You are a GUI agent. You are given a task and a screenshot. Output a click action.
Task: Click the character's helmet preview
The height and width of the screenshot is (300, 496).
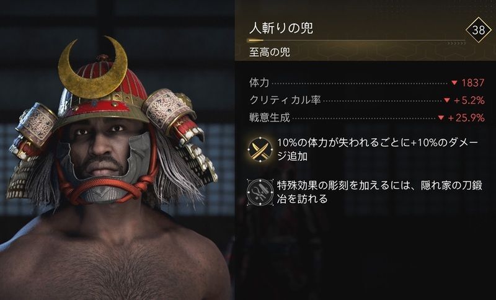111,121
